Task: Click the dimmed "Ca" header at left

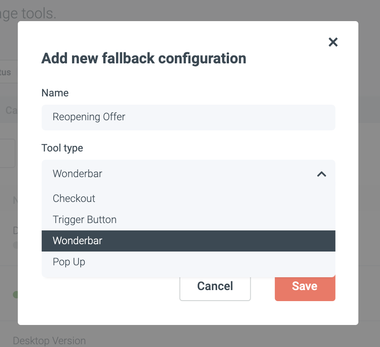Action: (11, 110)
